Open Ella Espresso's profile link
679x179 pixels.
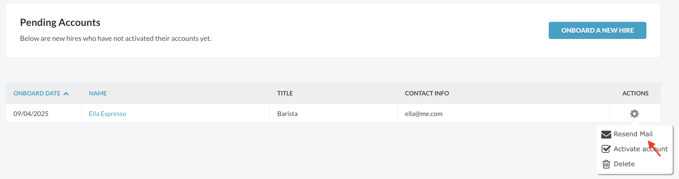[x=107, y=114]
